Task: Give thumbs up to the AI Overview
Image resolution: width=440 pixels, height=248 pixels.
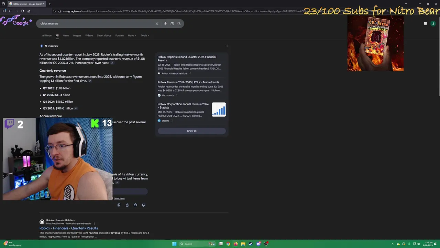Action: pyautogui.click(x=135, y=205)
